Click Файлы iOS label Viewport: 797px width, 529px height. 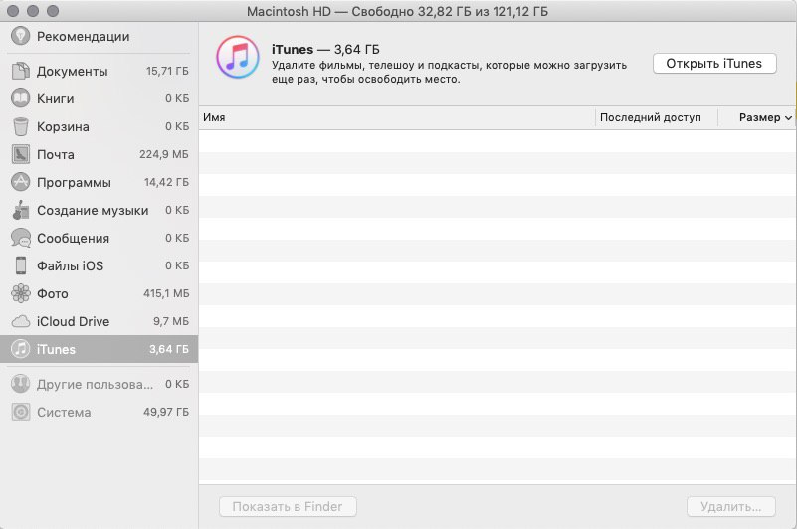(70, 265)
